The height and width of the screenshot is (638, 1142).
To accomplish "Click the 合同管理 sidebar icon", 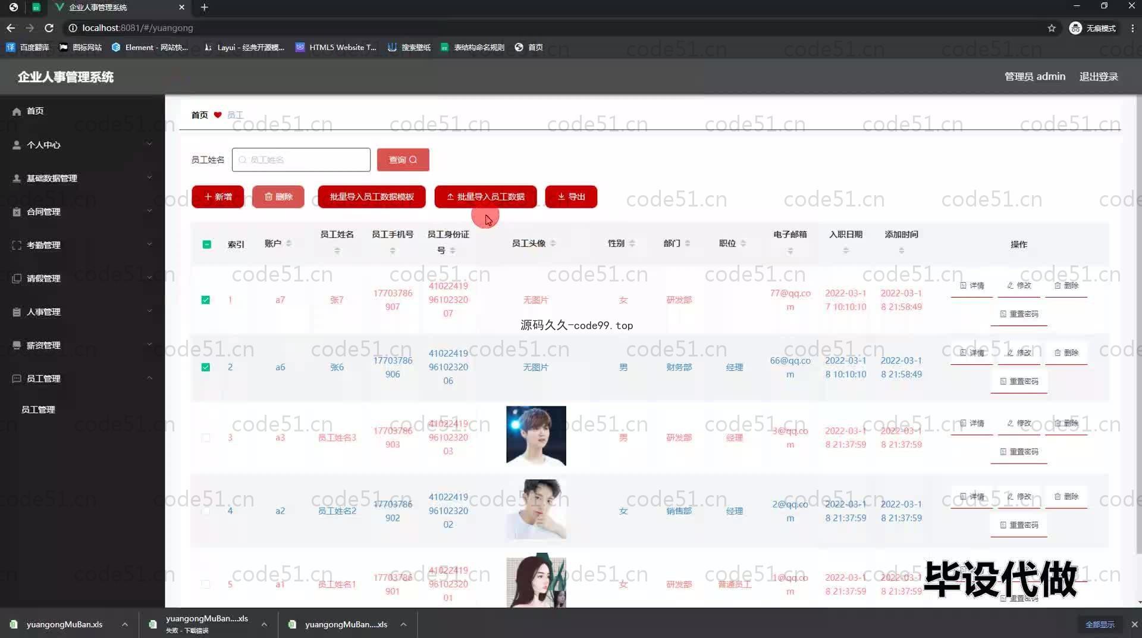I will coord(17,212).
